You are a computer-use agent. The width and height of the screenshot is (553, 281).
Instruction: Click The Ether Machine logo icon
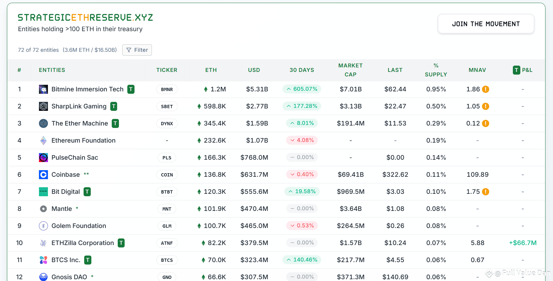[x=43, y=123]
